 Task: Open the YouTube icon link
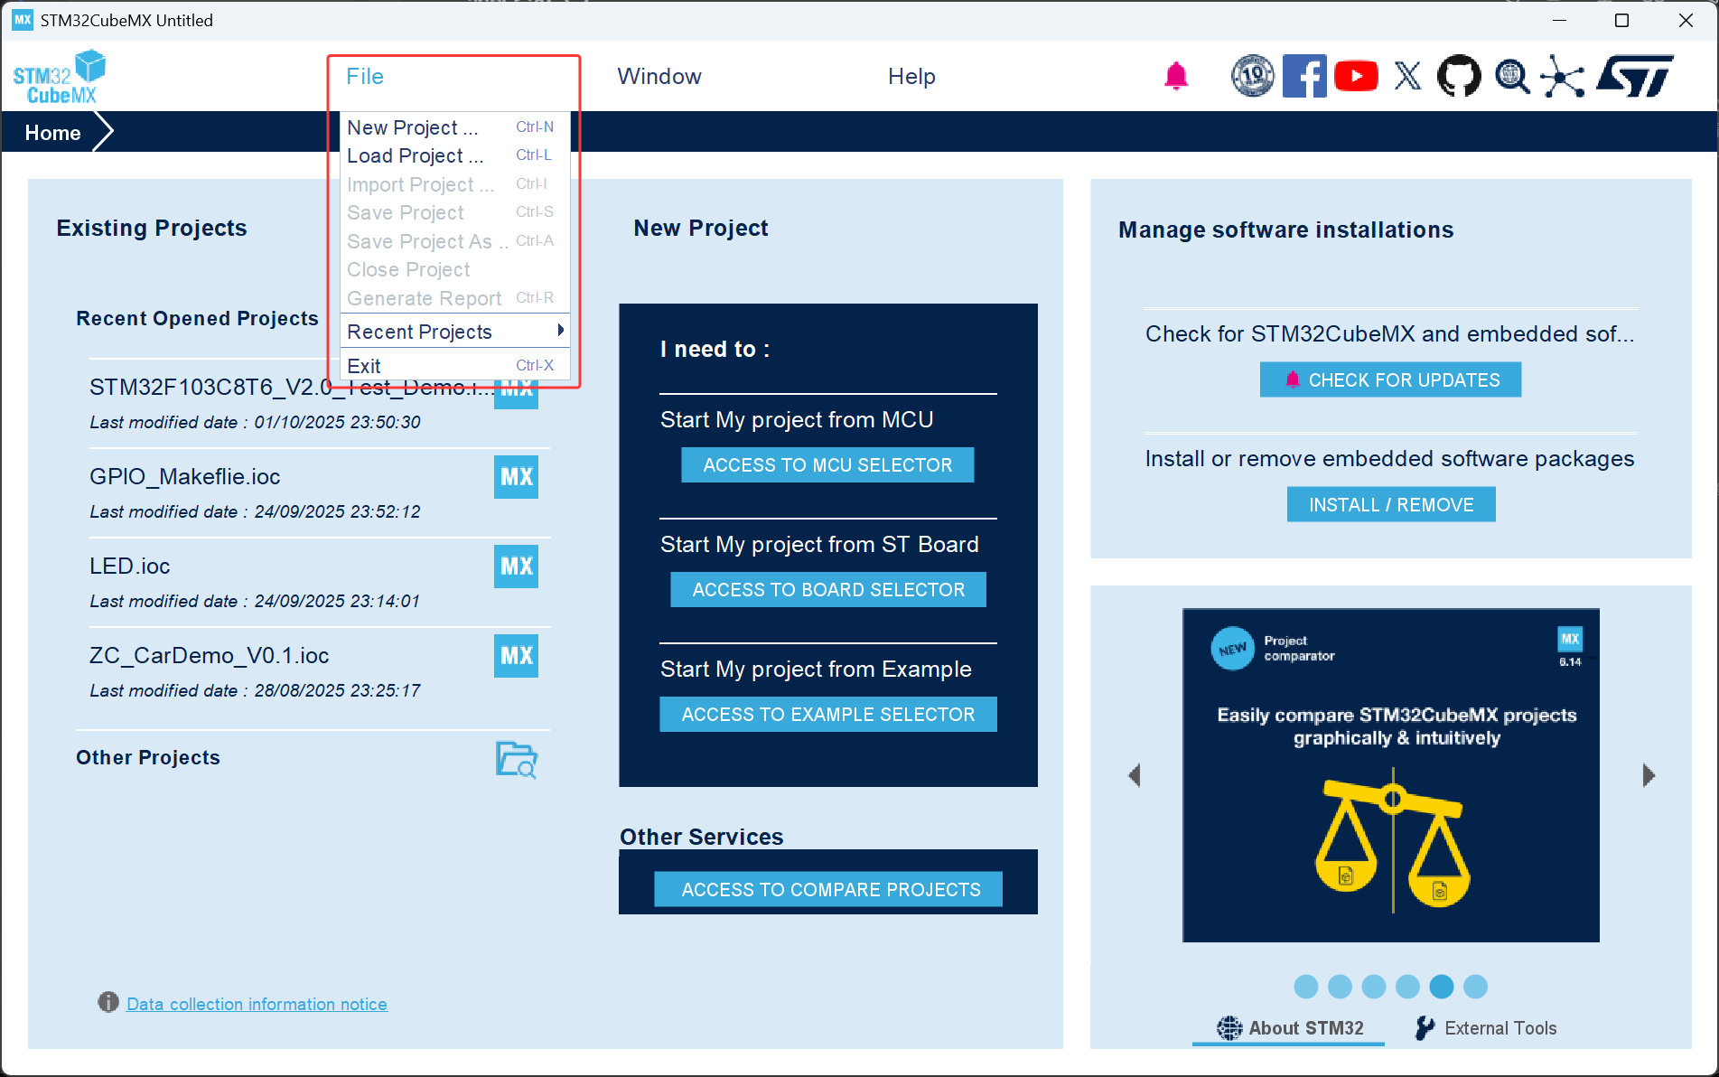tap(1356, 76)
